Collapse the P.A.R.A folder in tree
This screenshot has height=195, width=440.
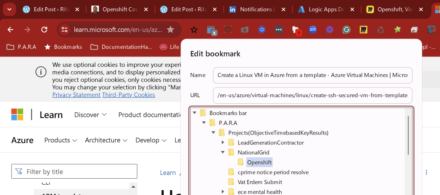click(204, 123)
